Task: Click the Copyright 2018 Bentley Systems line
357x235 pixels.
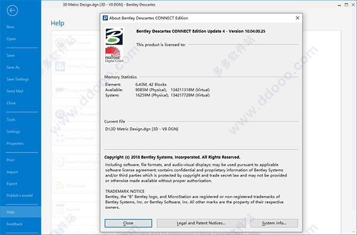Action: [x=172, y=157]
